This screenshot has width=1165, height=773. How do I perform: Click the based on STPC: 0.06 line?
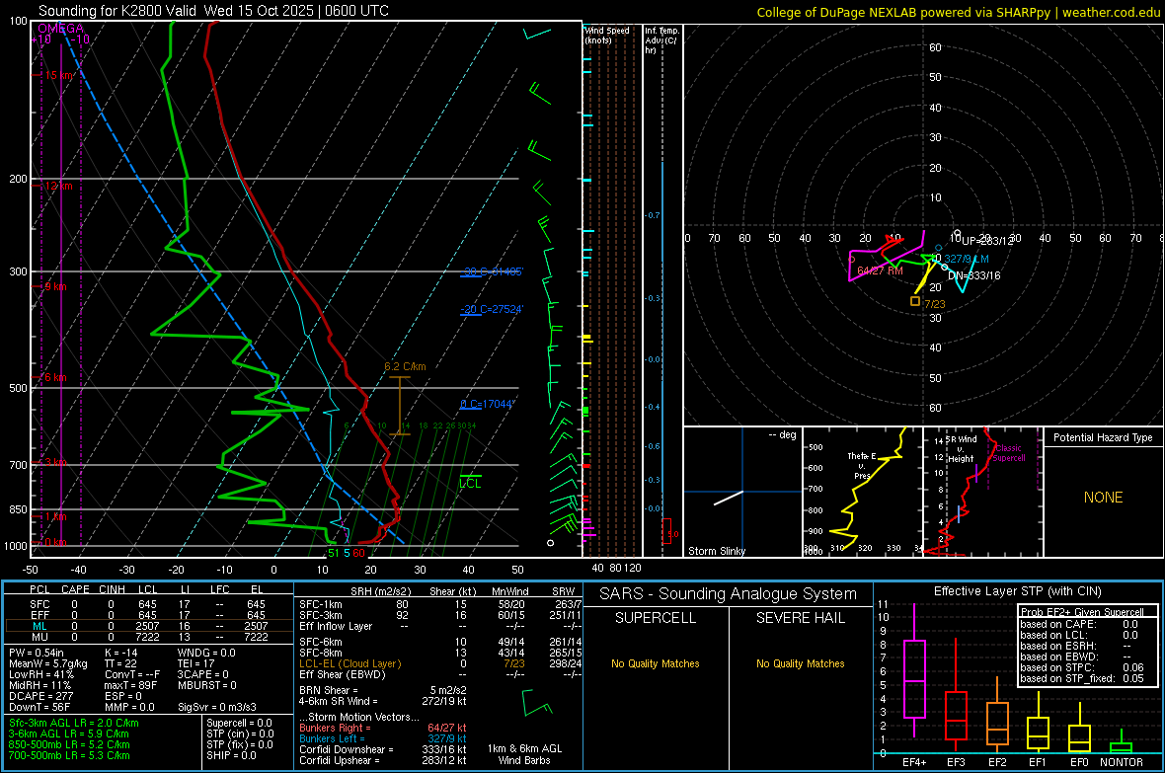click(1082, 667)
